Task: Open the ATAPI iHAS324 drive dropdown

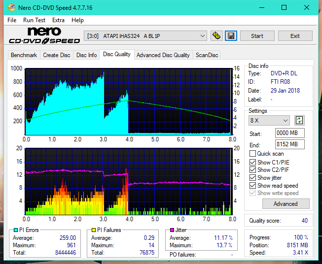Action: 145,36
